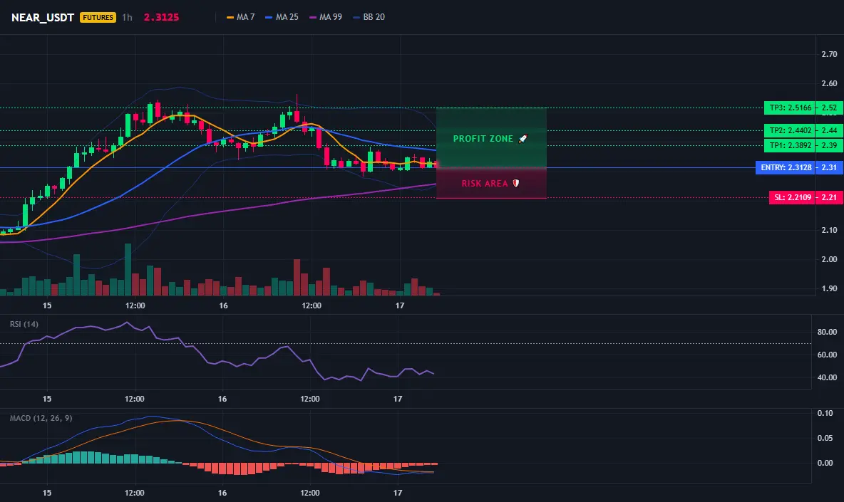Click the 1.90 price axis label
844x502 pixels.
pyautogui.click(x=829, y=288)
